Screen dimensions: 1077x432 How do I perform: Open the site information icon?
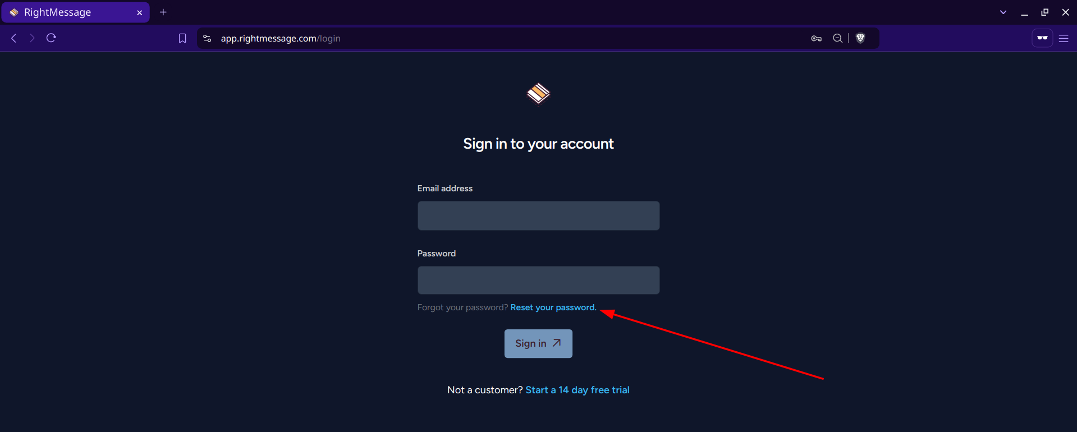click(x=207, y=38)
